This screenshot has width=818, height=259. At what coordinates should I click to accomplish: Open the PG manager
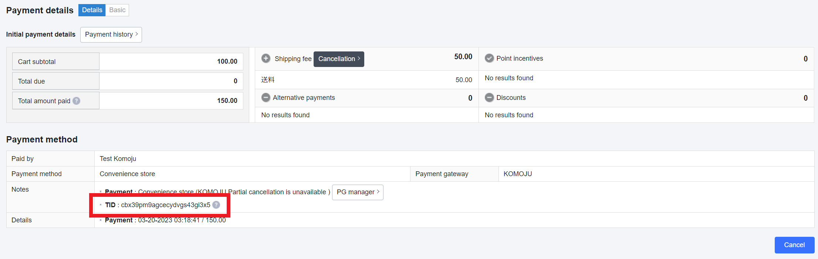pos(358,192)
